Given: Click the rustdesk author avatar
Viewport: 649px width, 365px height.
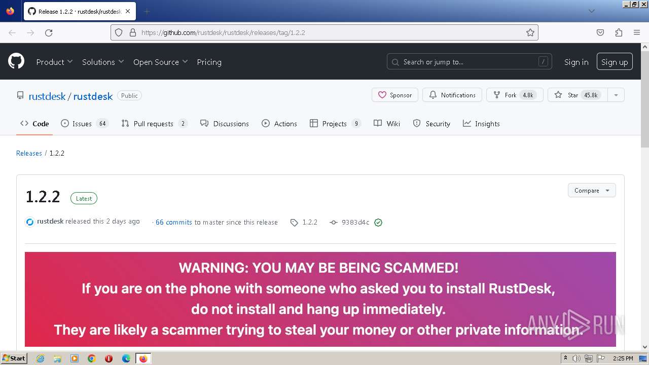Looking at the screenshot, I should click(x=30, y=222).
